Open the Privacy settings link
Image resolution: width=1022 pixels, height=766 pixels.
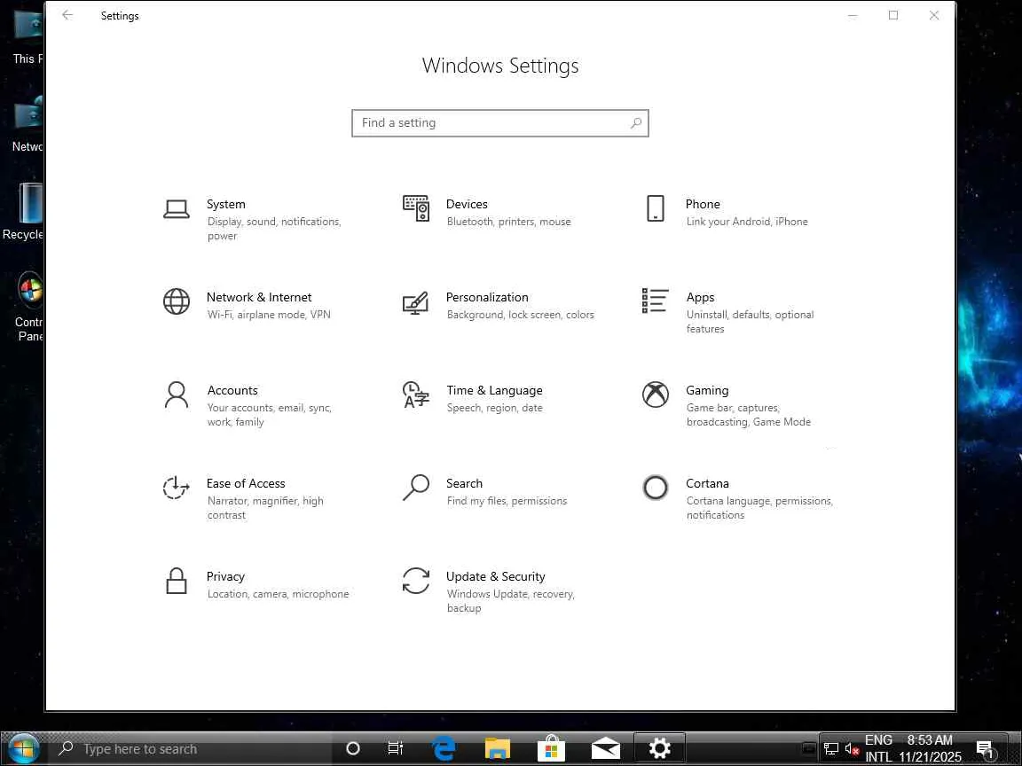(x=225, y=576)
